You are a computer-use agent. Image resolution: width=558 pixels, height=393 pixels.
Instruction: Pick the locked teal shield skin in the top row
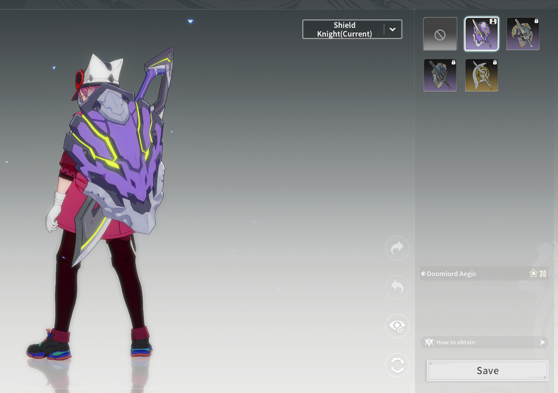(523, 34)
